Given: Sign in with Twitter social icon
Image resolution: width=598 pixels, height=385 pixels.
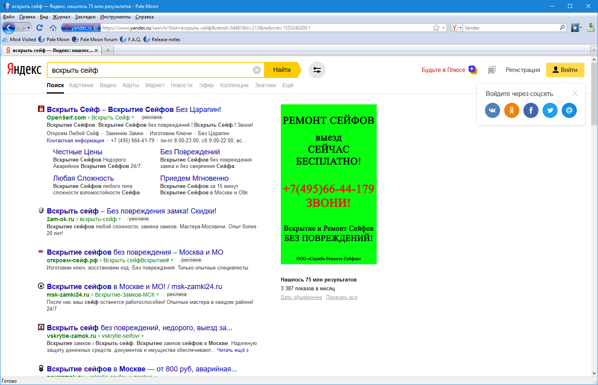Looking at the screenshot, I should pyautogui.click(x=550, y=110).
